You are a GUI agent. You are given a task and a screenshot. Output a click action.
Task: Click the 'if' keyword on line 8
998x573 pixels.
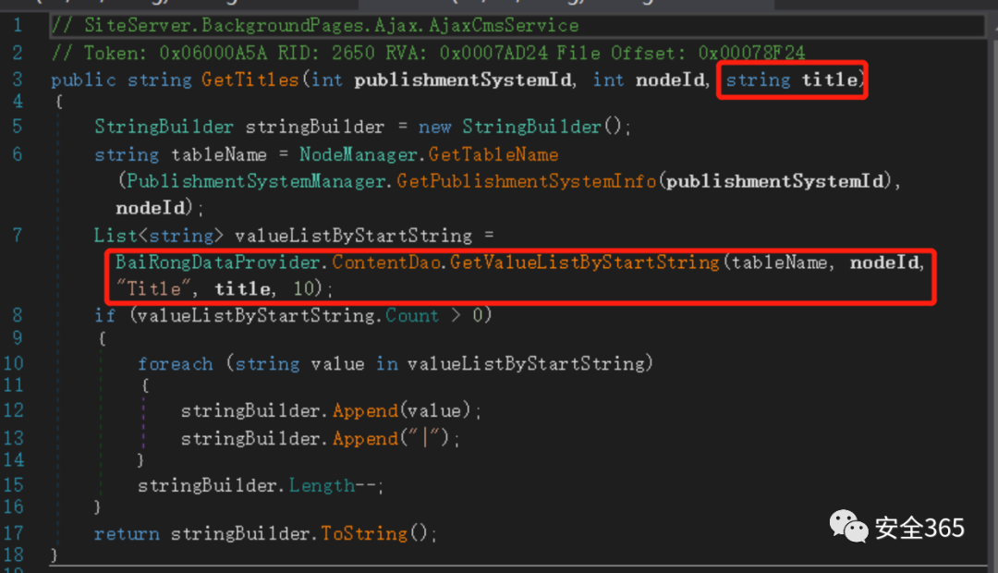[105, 315]
